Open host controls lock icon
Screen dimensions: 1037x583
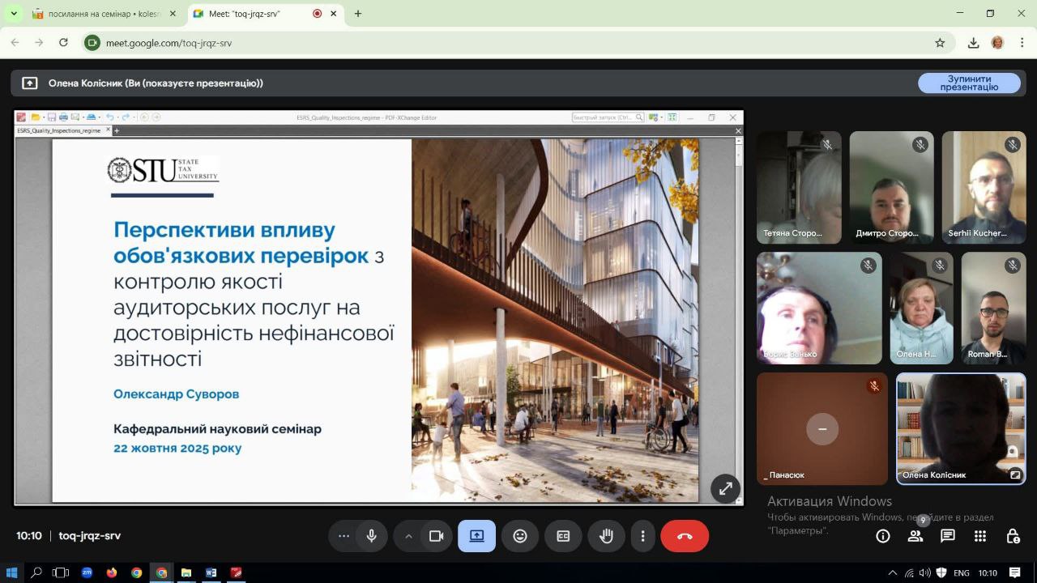(x=1013, y=536)
